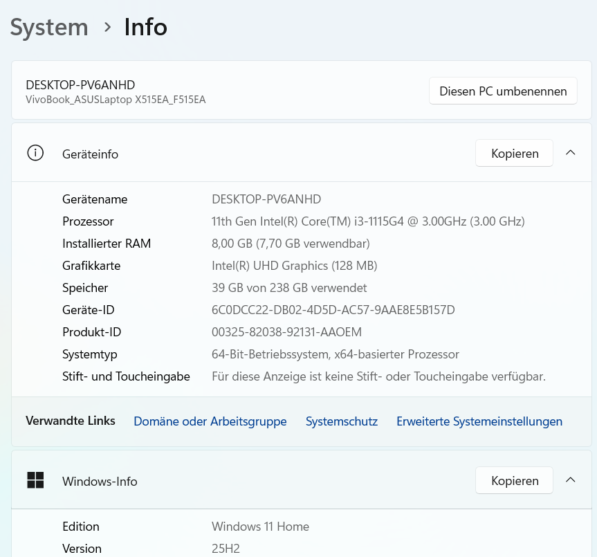Select the Gerätename value DESKTOP-PV6ANHD
This screenshot has width=597, height=557.
266,199
